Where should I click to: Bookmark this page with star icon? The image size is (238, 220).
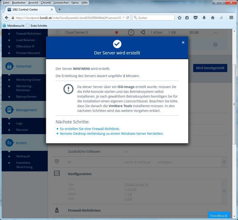[179, 18]
